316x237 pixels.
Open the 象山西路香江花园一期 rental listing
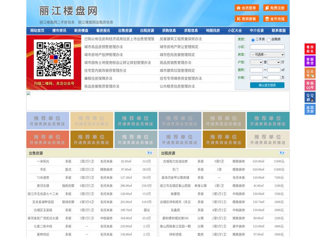coord(175,226)
